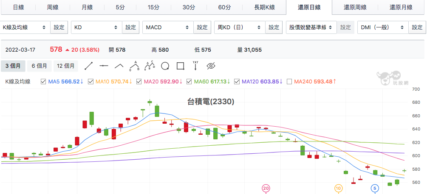Screen dimensions: 427x194
Task: Click the orange MA10 marker labeled 10
Action: [x=339, y=188]
